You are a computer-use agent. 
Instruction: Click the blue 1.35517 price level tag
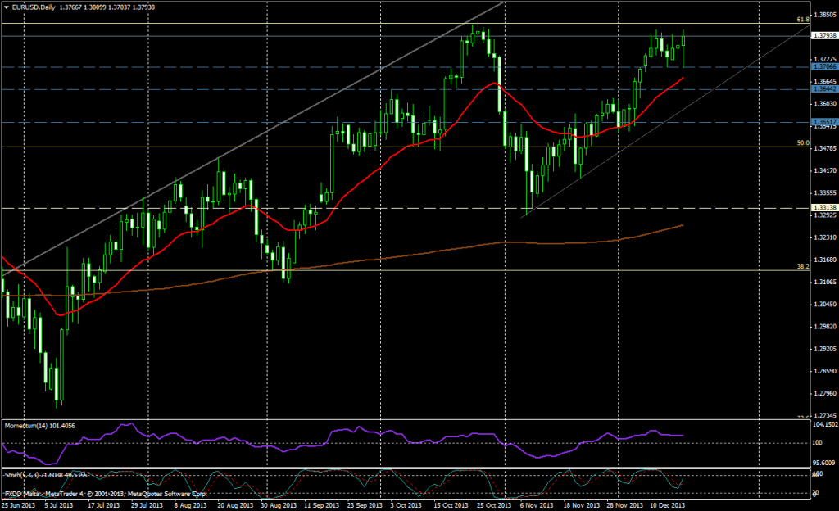coord(823,121)
